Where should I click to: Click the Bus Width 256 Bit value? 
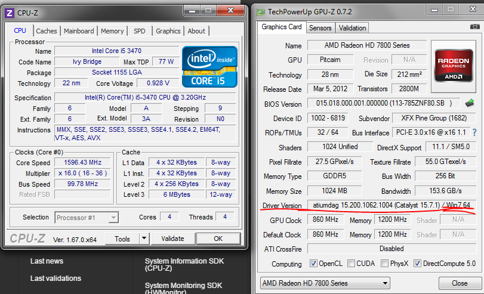445,176
